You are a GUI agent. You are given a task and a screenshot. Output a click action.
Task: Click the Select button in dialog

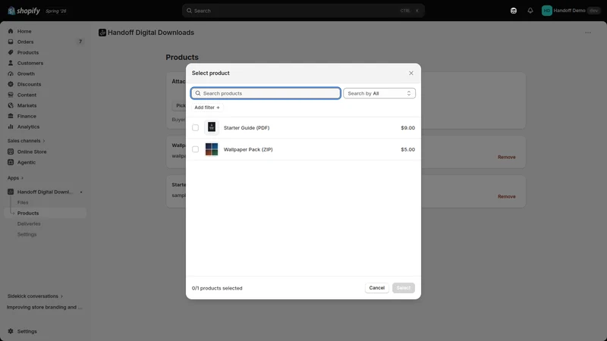pos(404,288)
